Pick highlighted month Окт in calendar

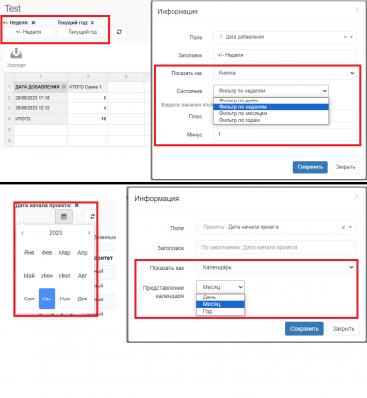47,298
